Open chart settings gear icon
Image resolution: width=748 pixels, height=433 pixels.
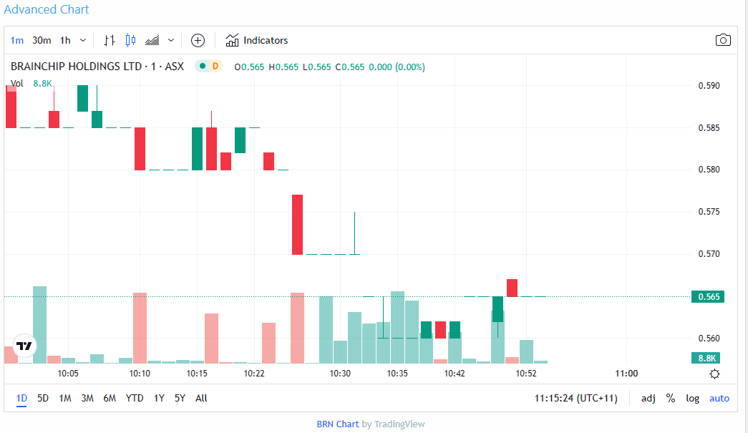(714, 374)
